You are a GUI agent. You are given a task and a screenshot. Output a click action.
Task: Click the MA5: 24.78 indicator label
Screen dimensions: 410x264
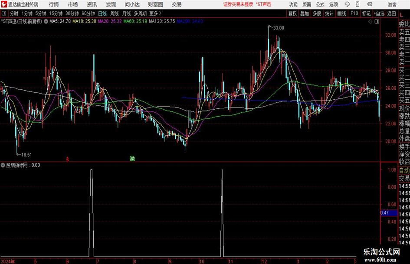pyautogui.click(x=60, y=21)
